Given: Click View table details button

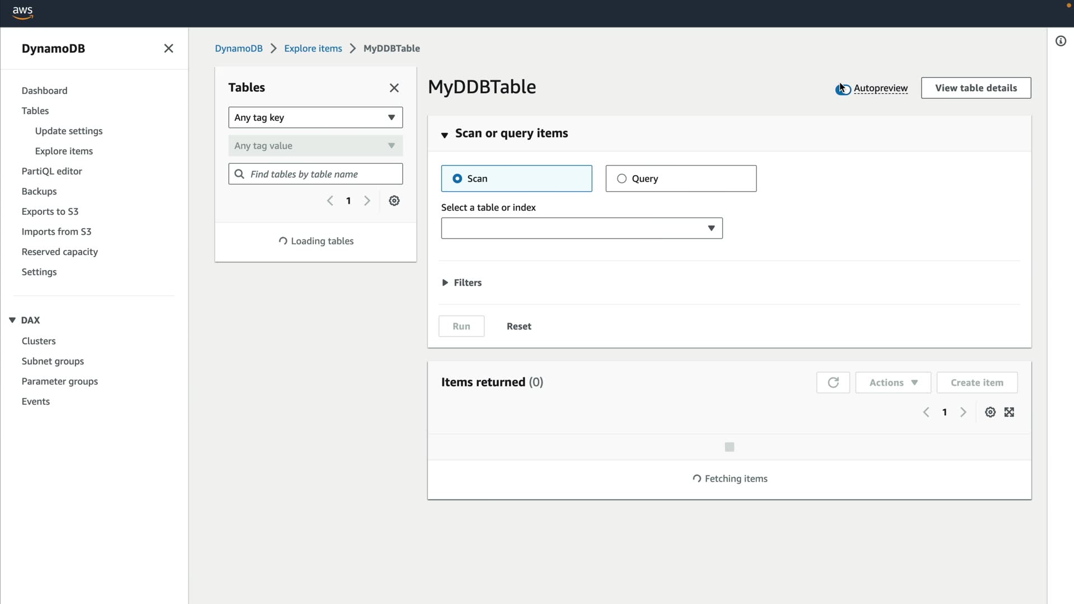Looking at the screenshot, I should coord(976,88).
